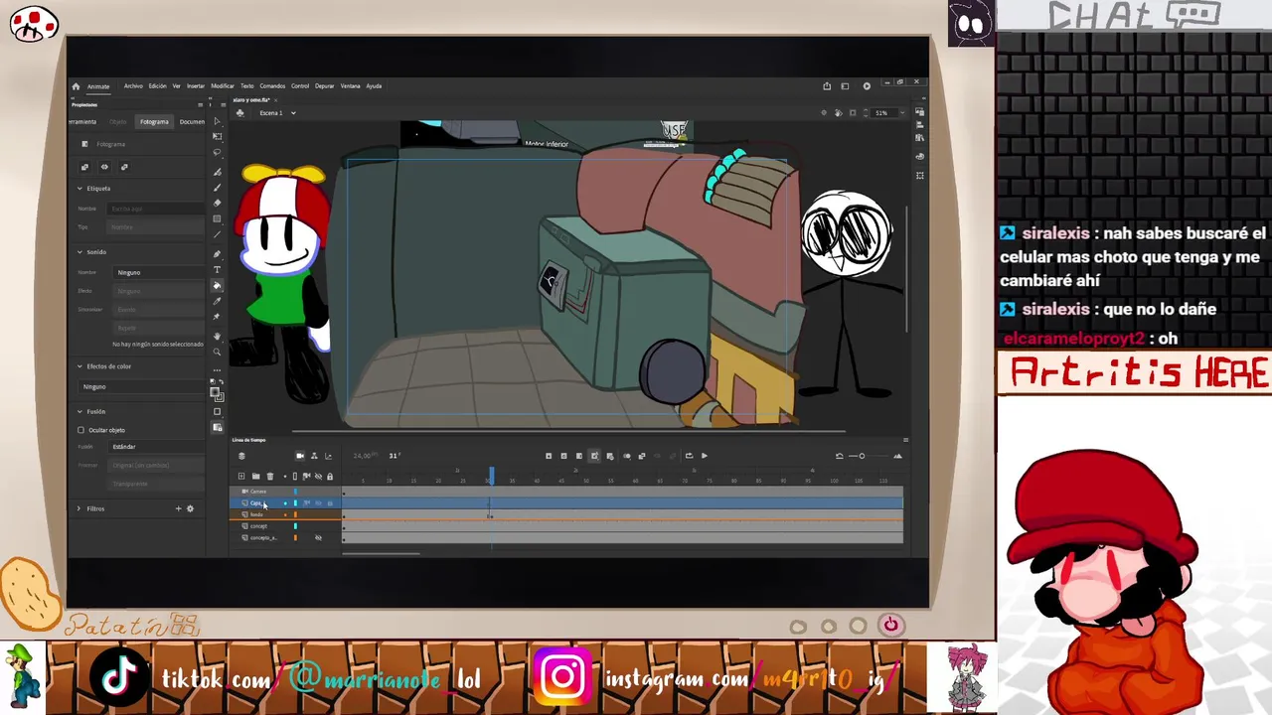Click the timeline horizontal scrollbar
This screenshot has width=1272, height=715.
click(382, 553)
